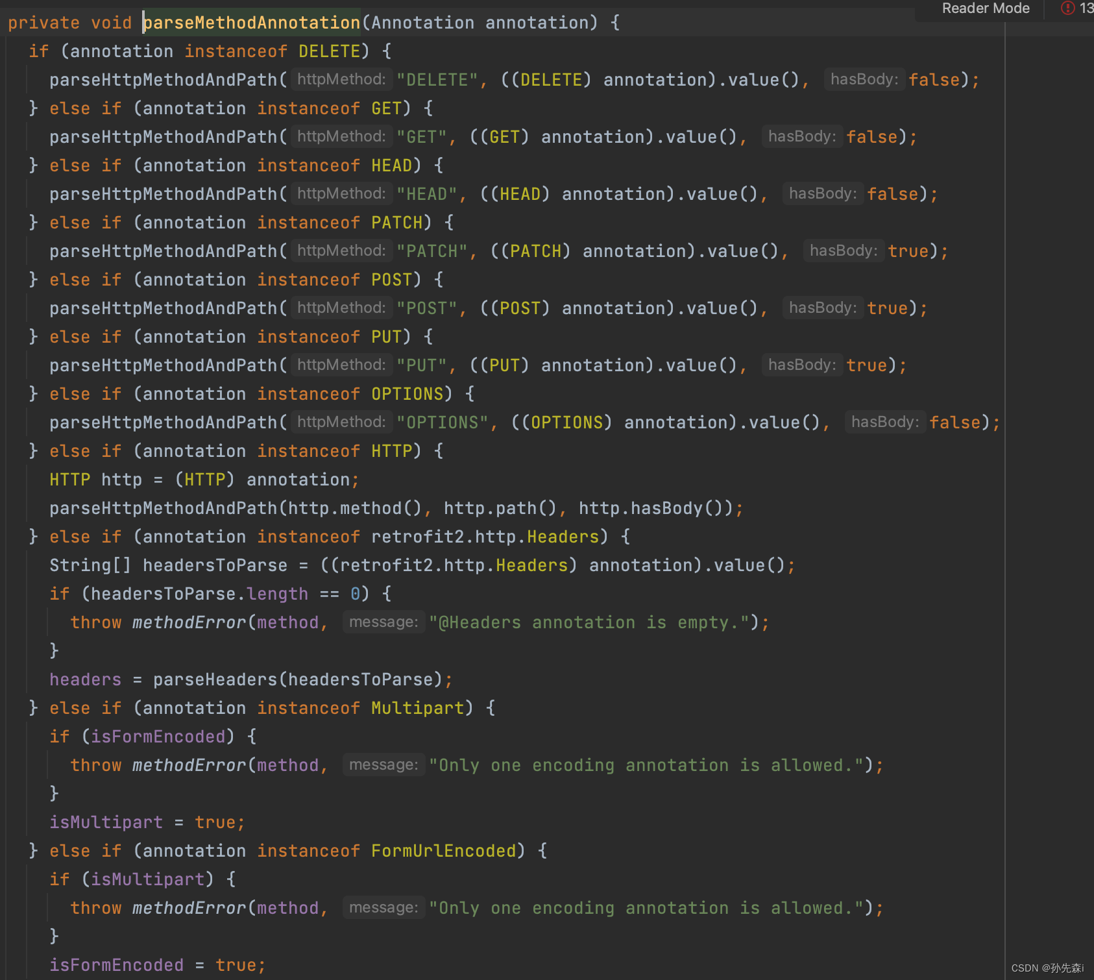The height and width of the screenshot is (980, 1094).
Task: Click the false value on the OPTIONS line
Action: pyautogui.click(x=955, y=423)
